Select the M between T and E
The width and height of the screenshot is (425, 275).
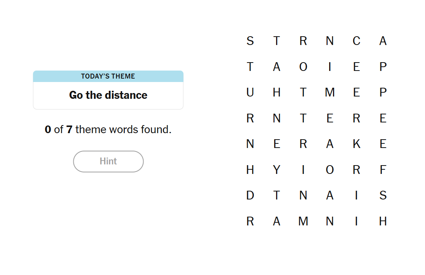pyautogui.click(x=330, y=92)
